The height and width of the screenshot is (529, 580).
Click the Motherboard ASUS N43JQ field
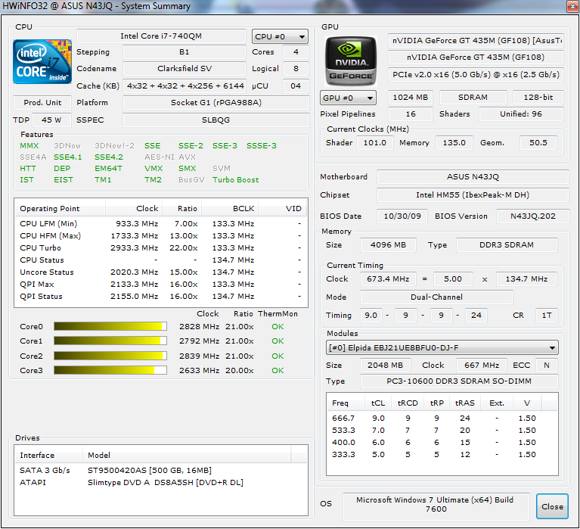coord(473,177)
